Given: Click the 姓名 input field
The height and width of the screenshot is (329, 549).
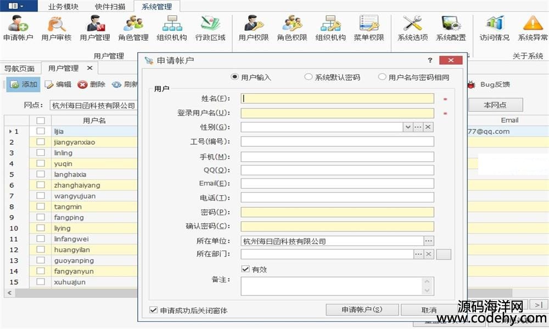Looking at the screenshot, I should [x=337, y=99].
